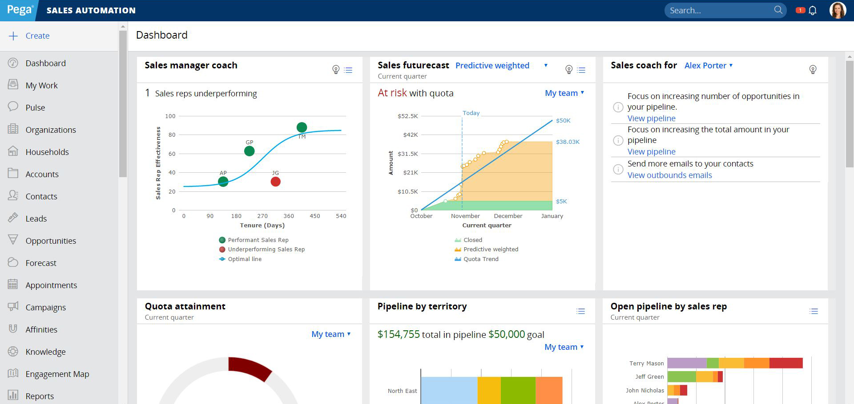Screen dimensions: 854x404
Task: Open Sales manager coach lightbulb insights
Action: click(336, 70)
